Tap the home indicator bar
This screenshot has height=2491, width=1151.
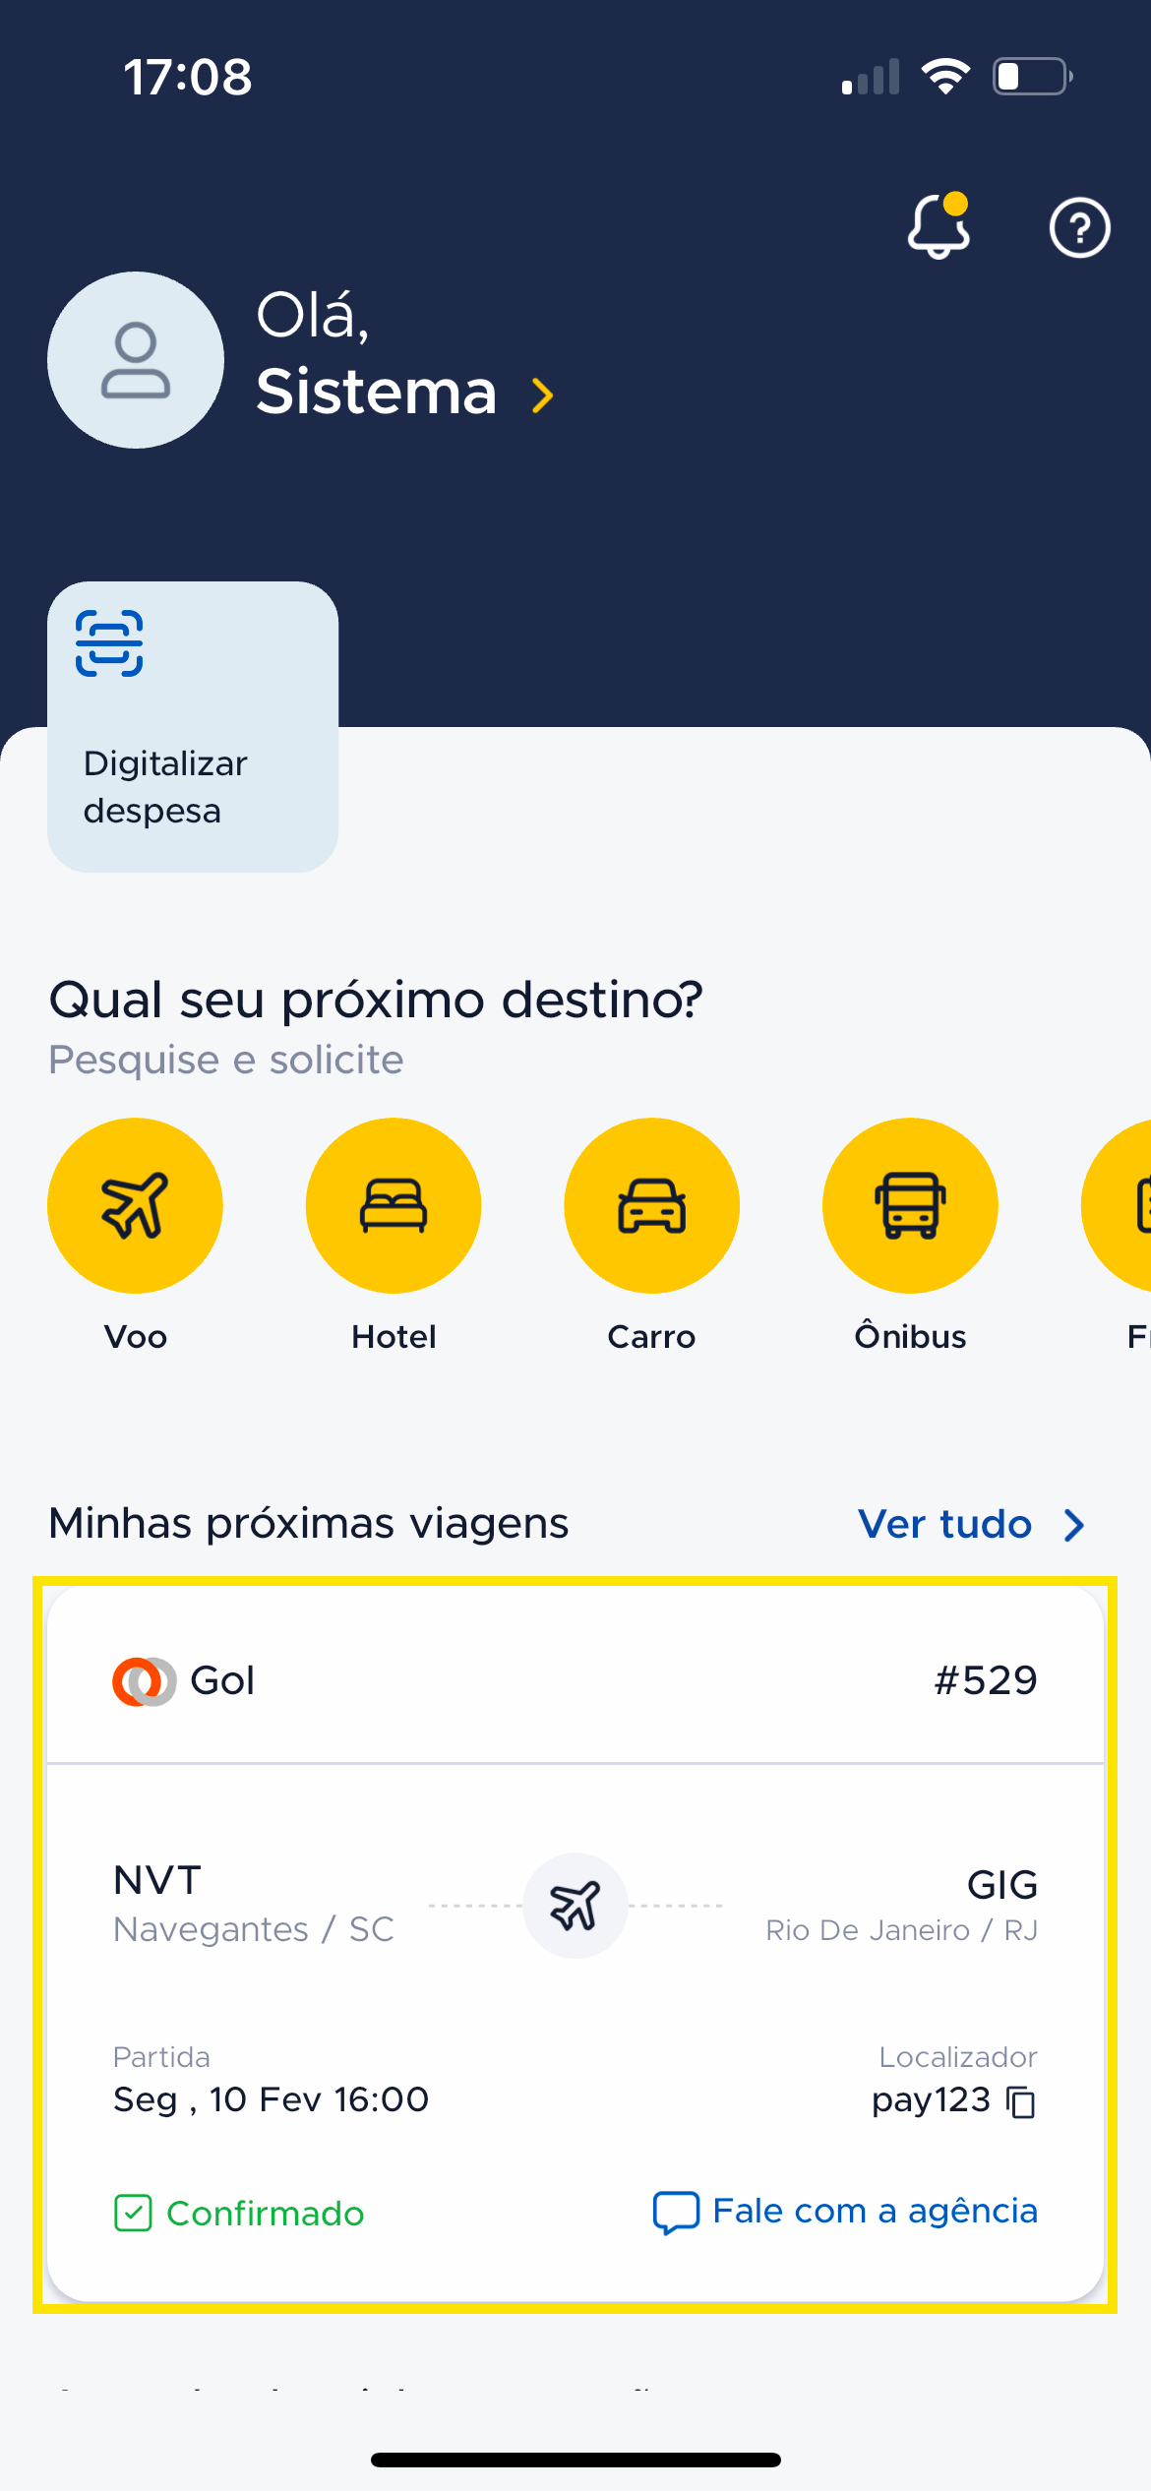[x=575, y=2460]
